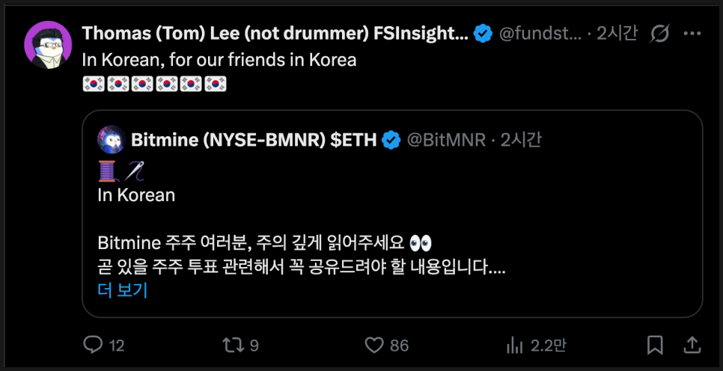Screen dimensions: 723x371
Task: Click Thomas Lee's blue verified badge
Action: (483, 34)
